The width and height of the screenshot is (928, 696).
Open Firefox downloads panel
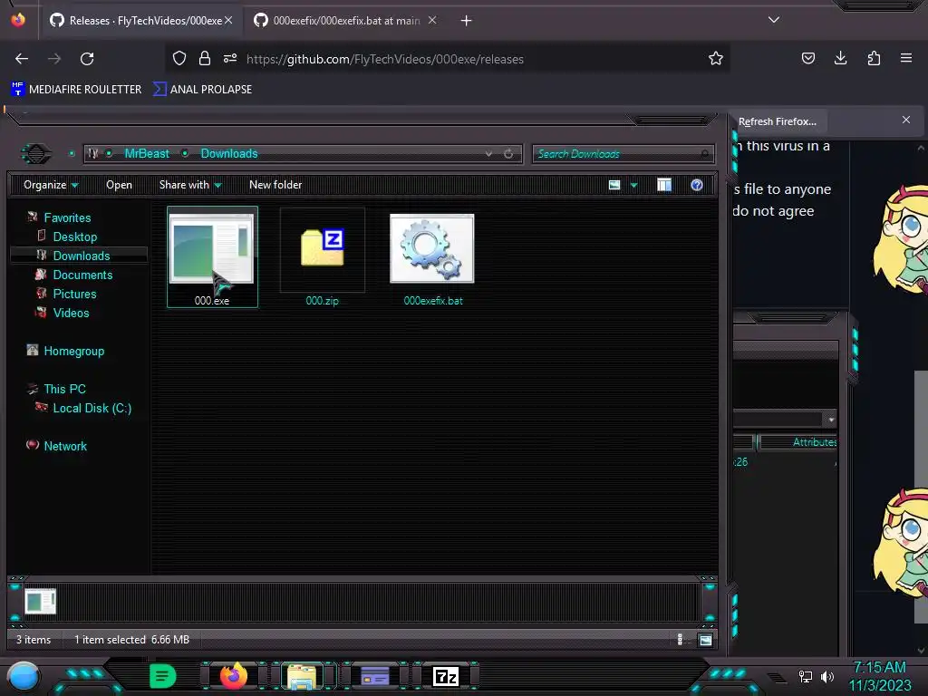[840, 58]
